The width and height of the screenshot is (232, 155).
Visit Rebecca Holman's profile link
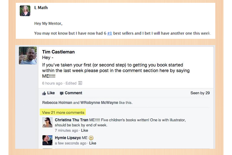[57, 103]
